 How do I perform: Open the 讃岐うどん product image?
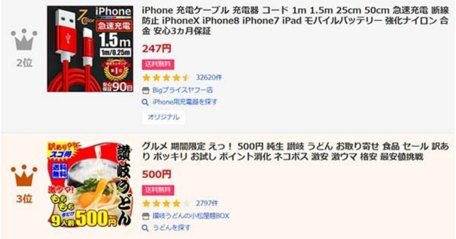(90, 185)
